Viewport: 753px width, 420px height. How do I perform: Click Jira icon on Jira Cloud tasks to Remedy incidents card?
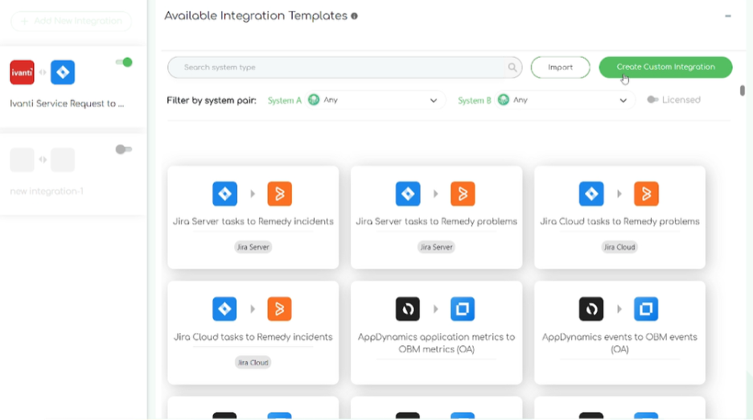click(x=224, y=309)
